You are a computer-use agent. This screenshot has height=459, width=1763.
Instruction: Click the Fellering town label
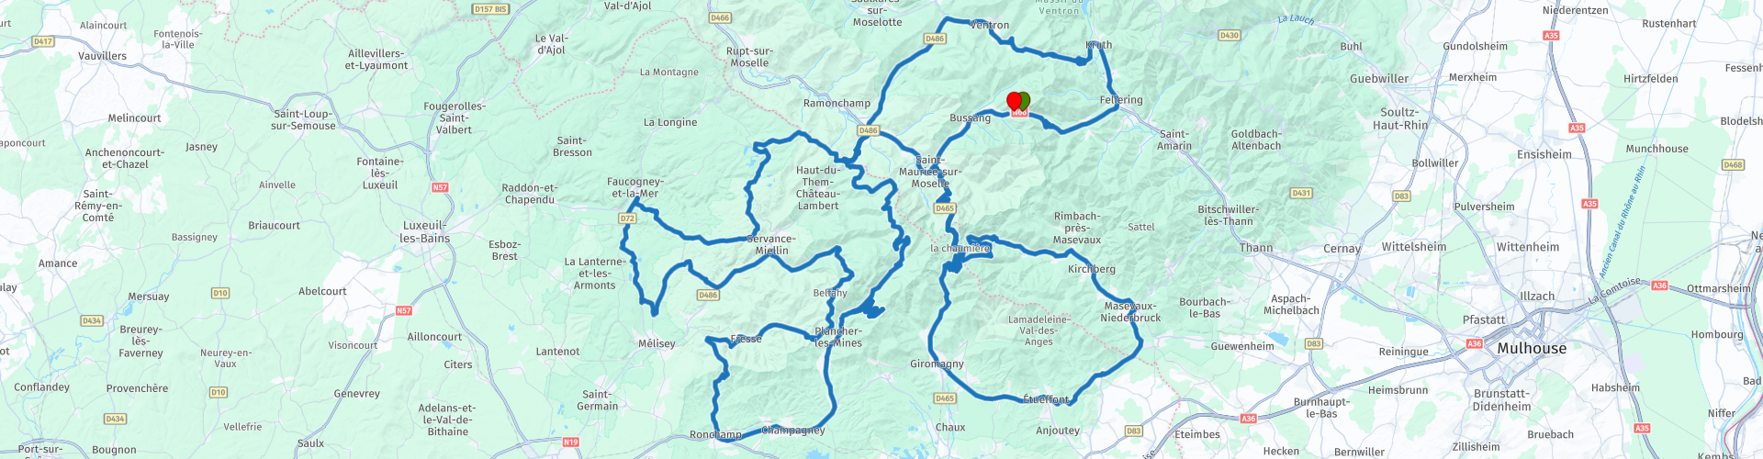pyautogui.click(x=1121, y=100)
